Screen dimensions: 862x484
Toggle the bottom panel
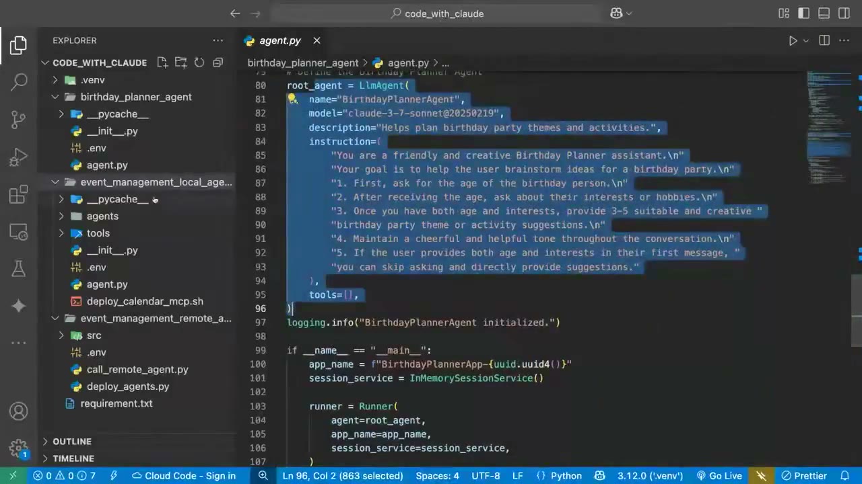824,13
